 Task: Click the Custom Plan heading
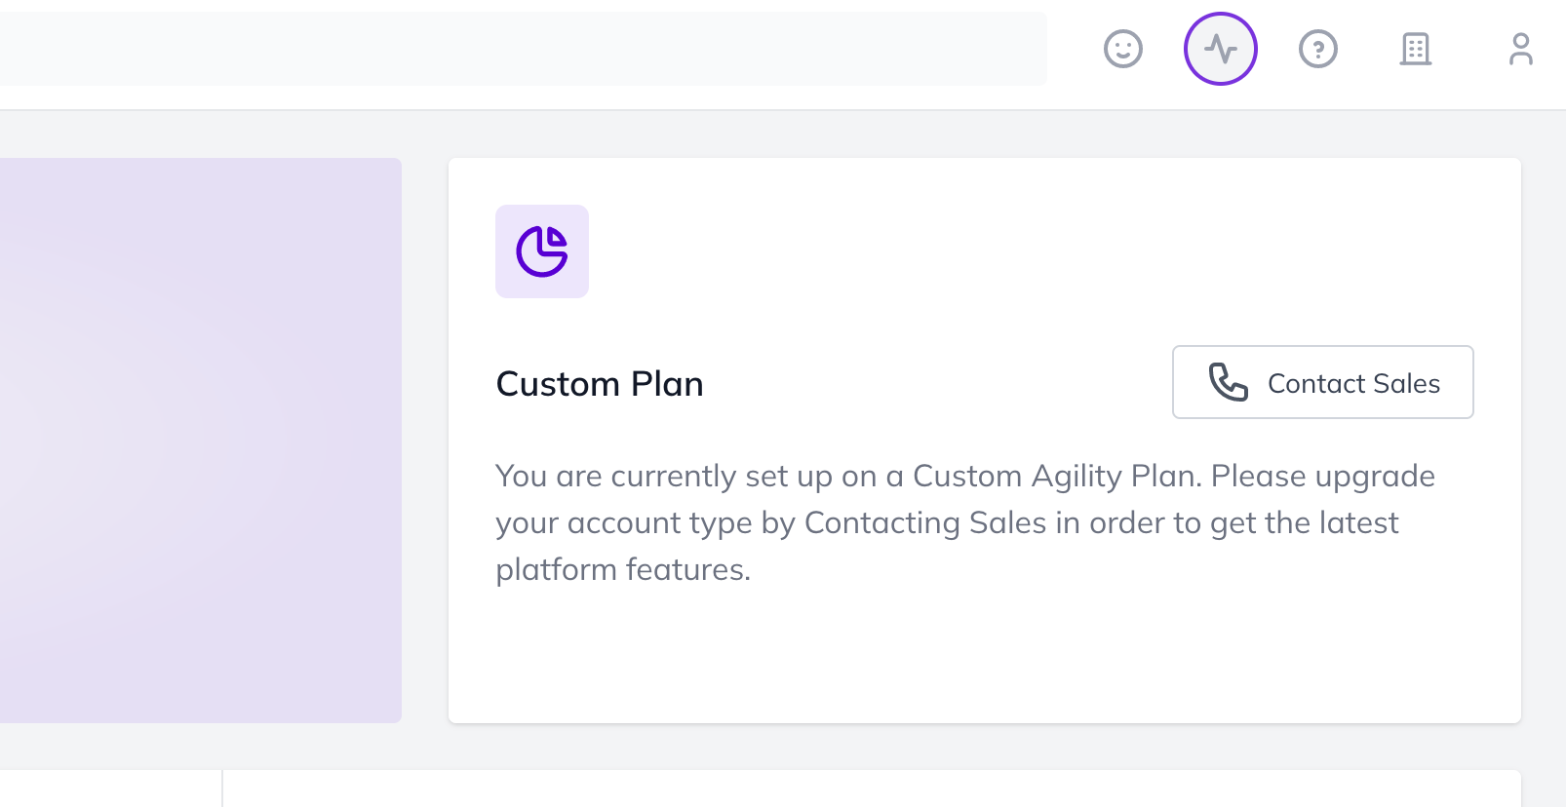(600, 384)
